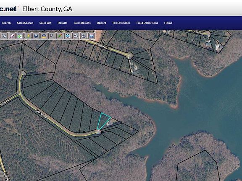Select the pan hand tool icon
The height and width of the screenshot is (181, 242).
point(4,36)
